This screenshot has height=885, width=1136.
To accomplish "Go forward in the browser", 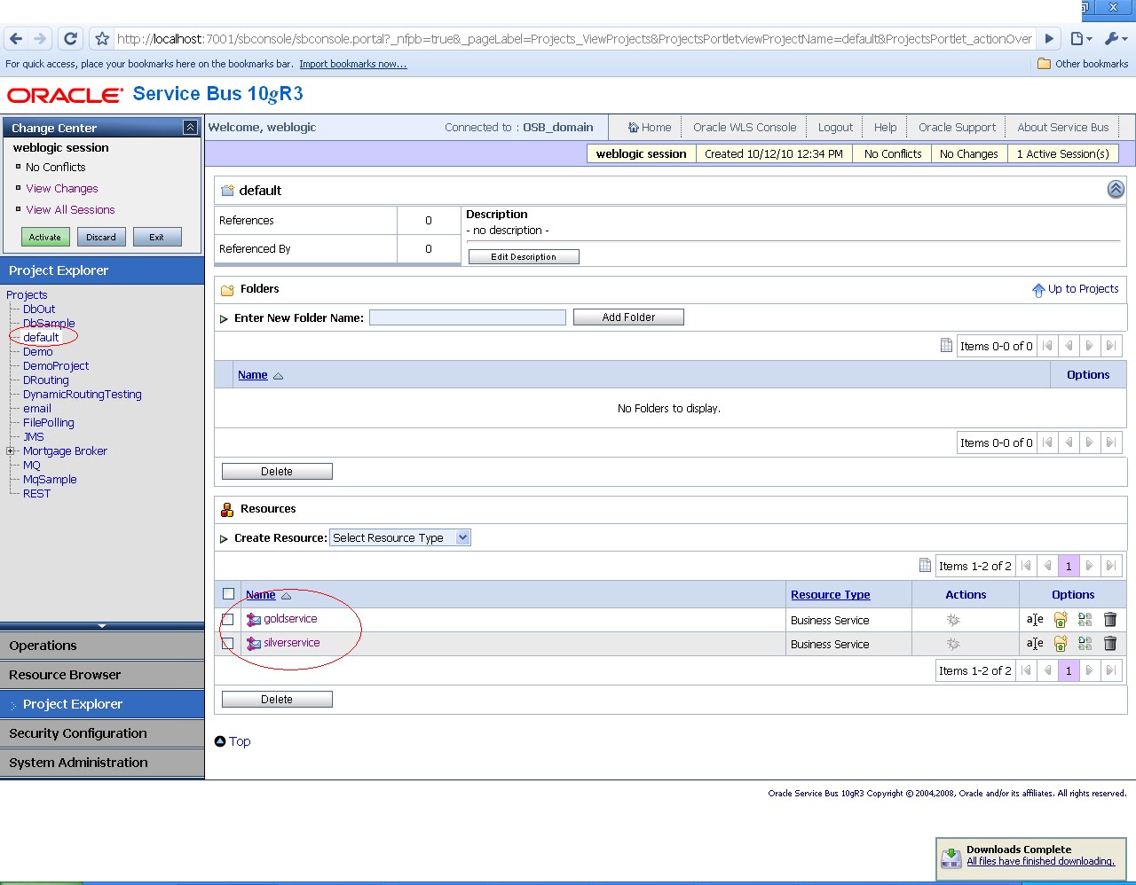I will pos(40,39).
